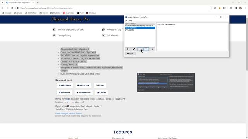Select the third clipboard history entry
The image size is (248, 139).
[140, 30]
